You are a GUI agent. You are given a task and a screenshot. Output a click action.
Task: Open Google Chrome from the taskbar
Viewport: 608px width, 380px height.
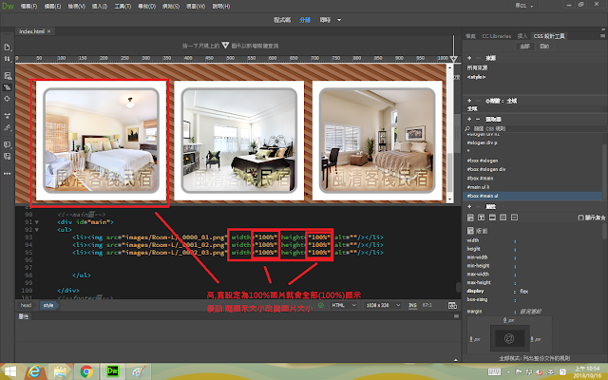pos(86,371)
